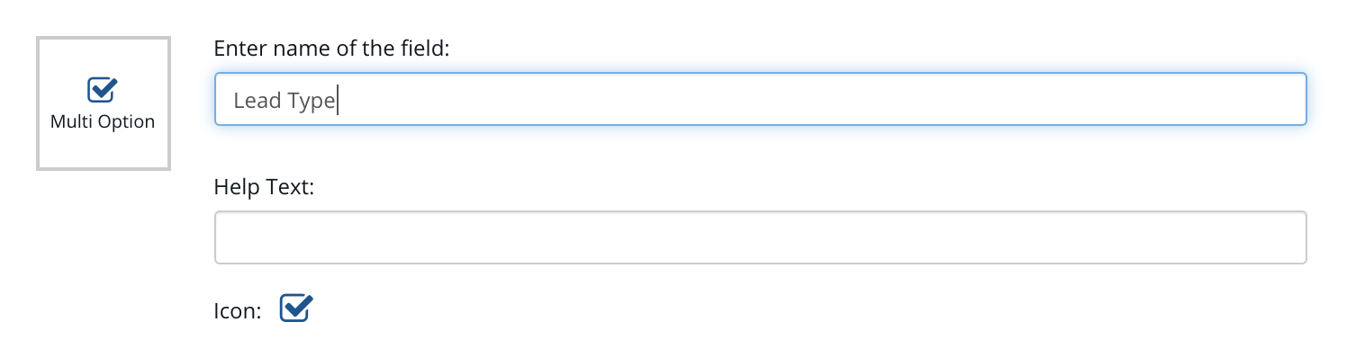This screenshot has height=349, width=1347.
Task: Click the word "Multi" in the tile caption
Action: [x=70, y=121]
